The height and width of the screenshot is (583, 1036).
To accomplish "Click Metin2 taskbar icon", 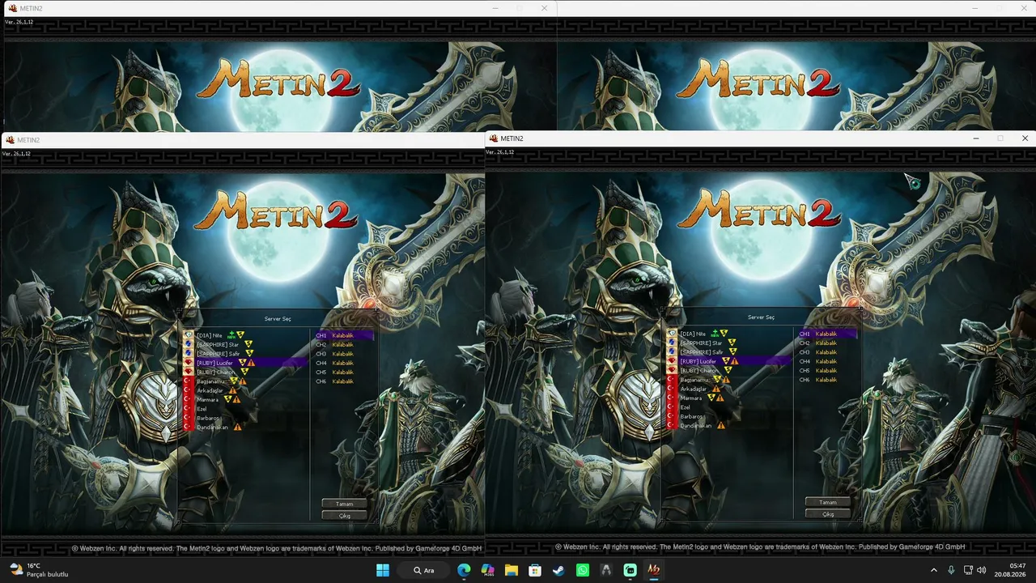I will point(654,570).
